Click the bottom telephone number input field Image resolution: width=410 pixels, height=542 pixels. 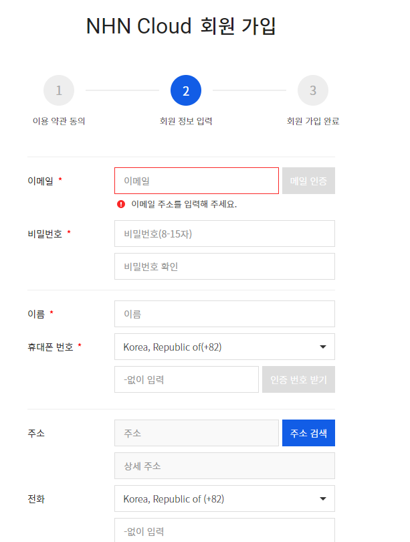[224, 531]
